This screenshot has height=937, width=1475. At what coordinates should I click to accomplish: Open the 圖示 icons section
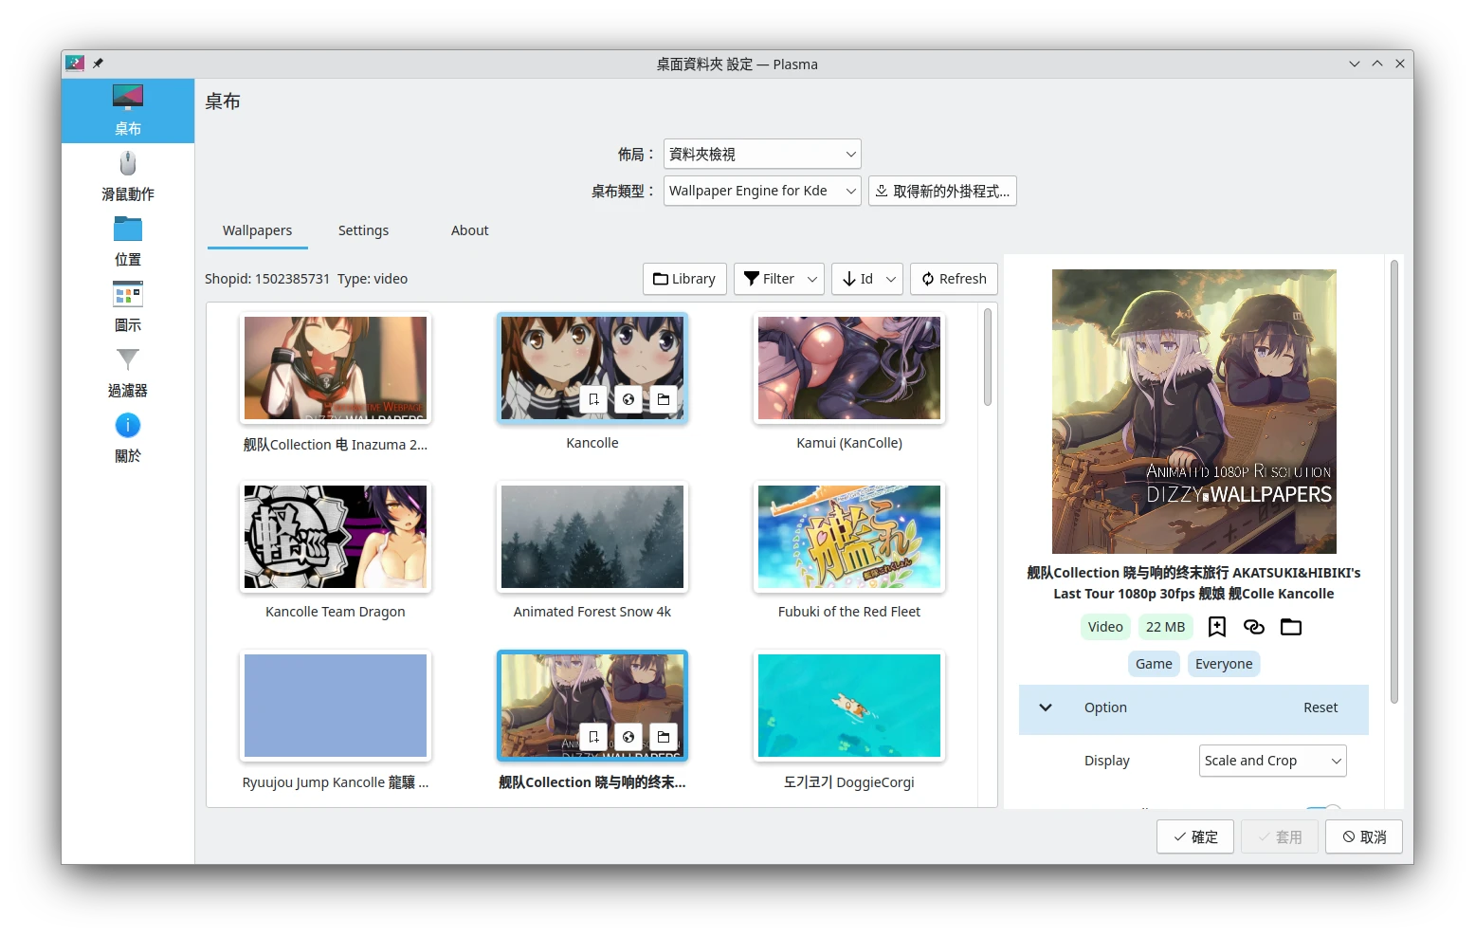point(128,307)
